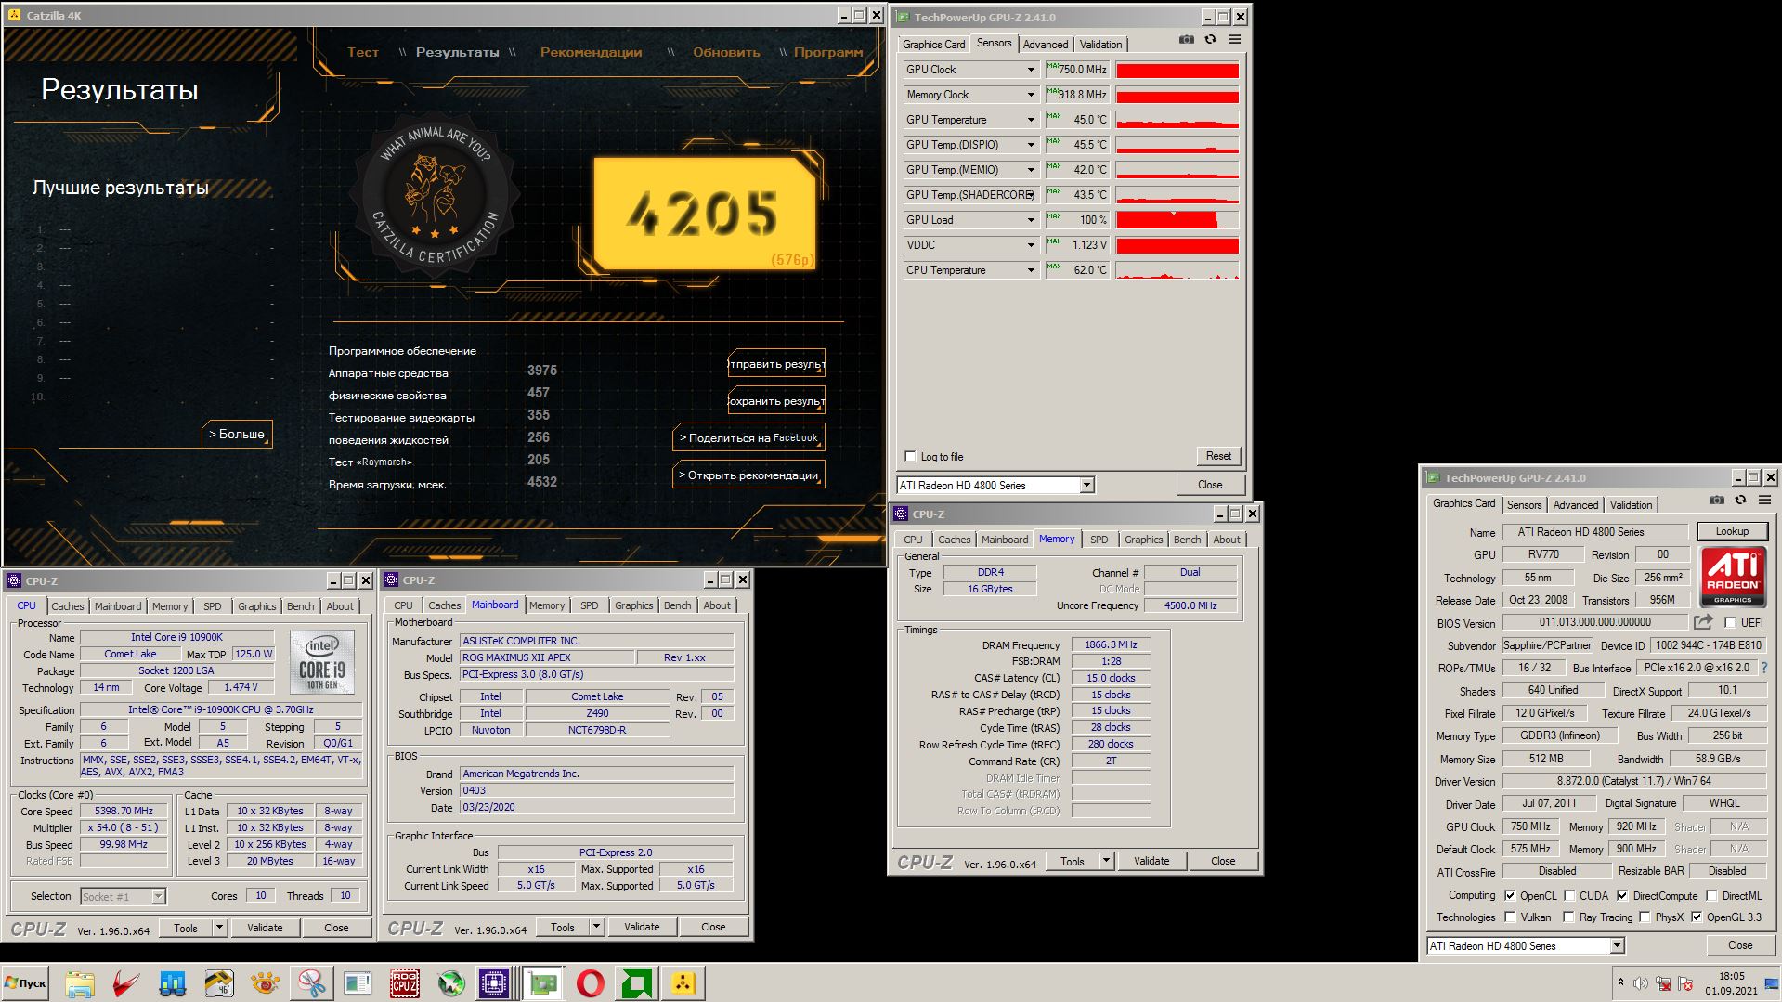
Task: Toggle the OpenCL checkbox
Action: 1510,896
